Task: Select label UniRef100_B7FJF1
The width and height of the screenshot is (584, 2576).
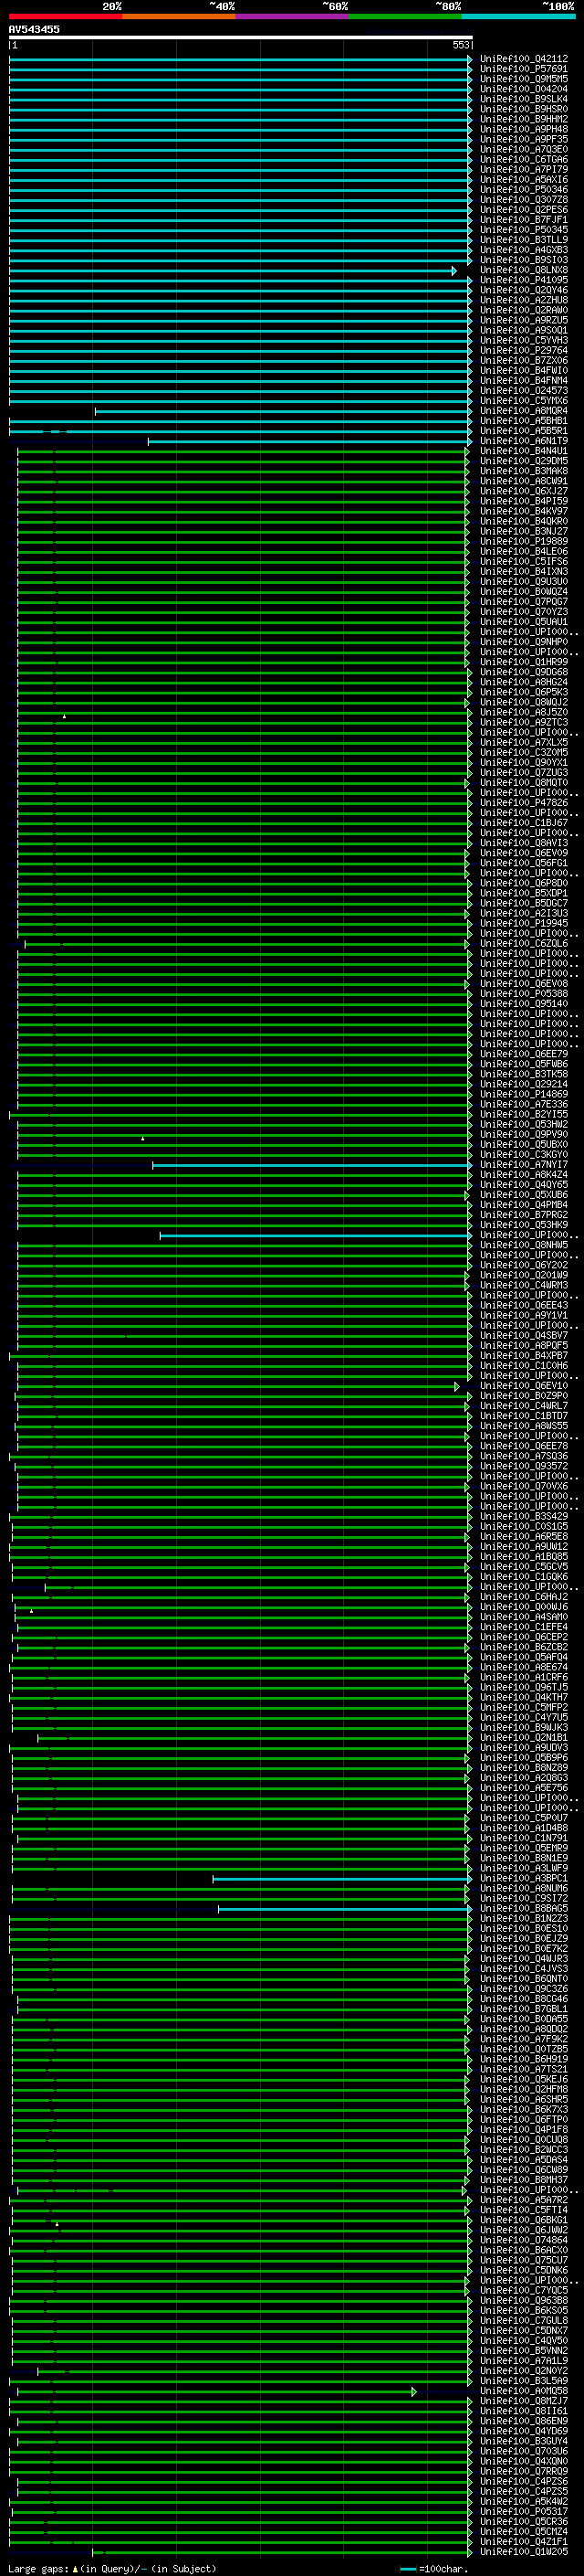Action: point(524,220)
